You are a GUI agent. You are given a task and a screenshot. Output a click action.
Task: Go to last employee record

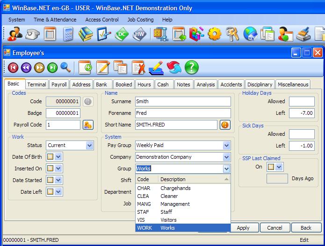[52, 67]
